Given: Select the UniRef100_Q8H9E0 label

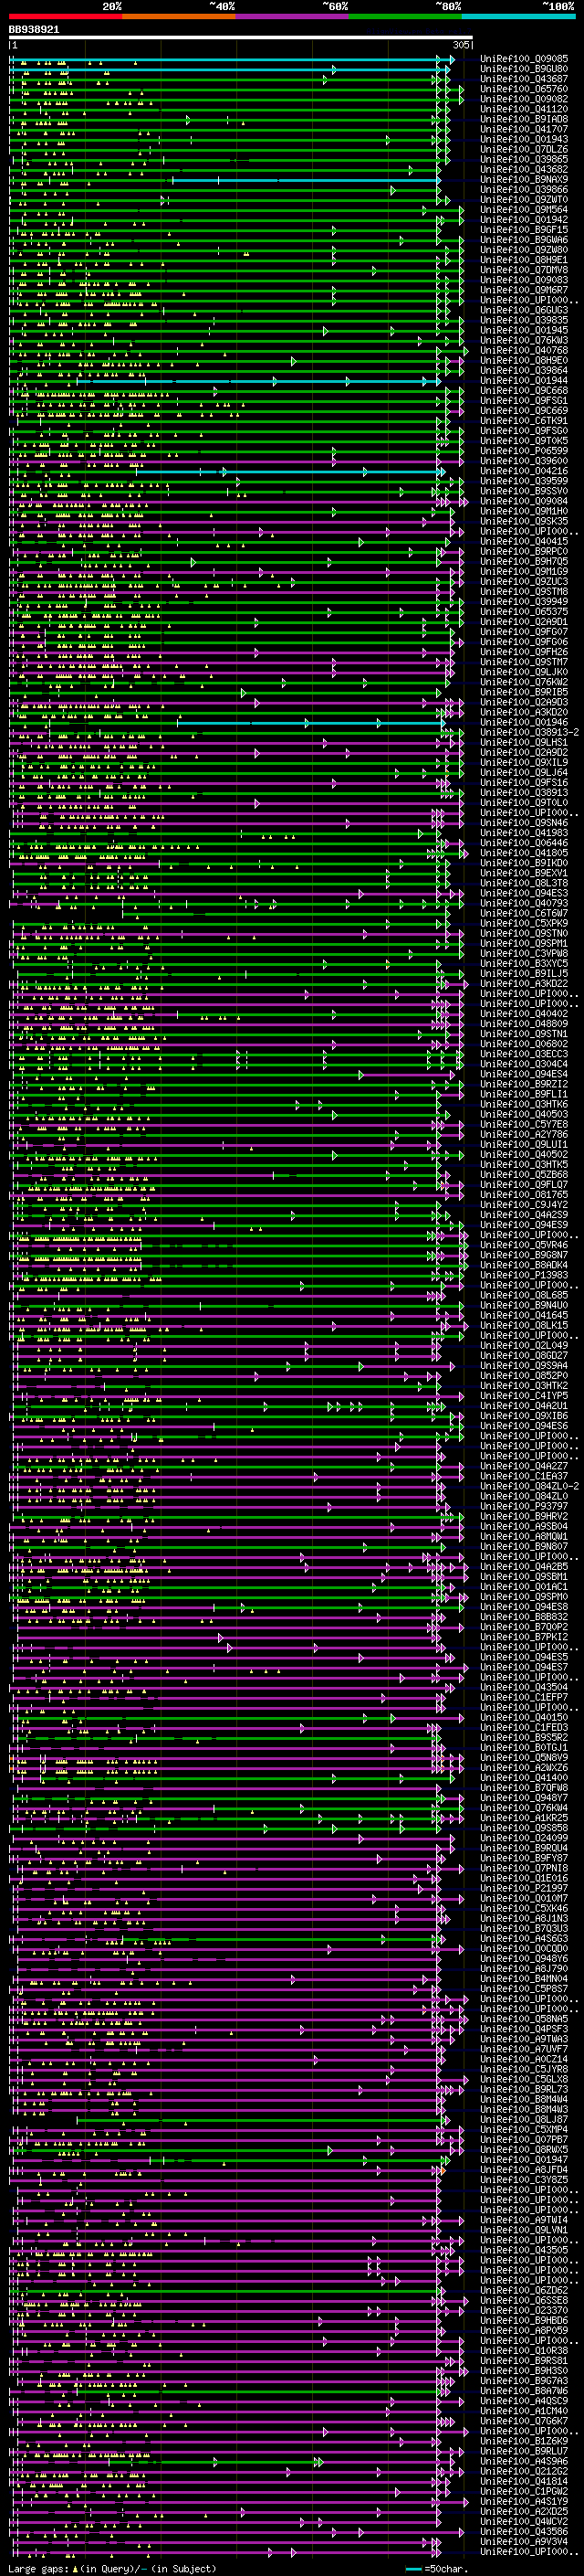Looking at the screenshot, I should pyautogui.click(x=524, y=360).
